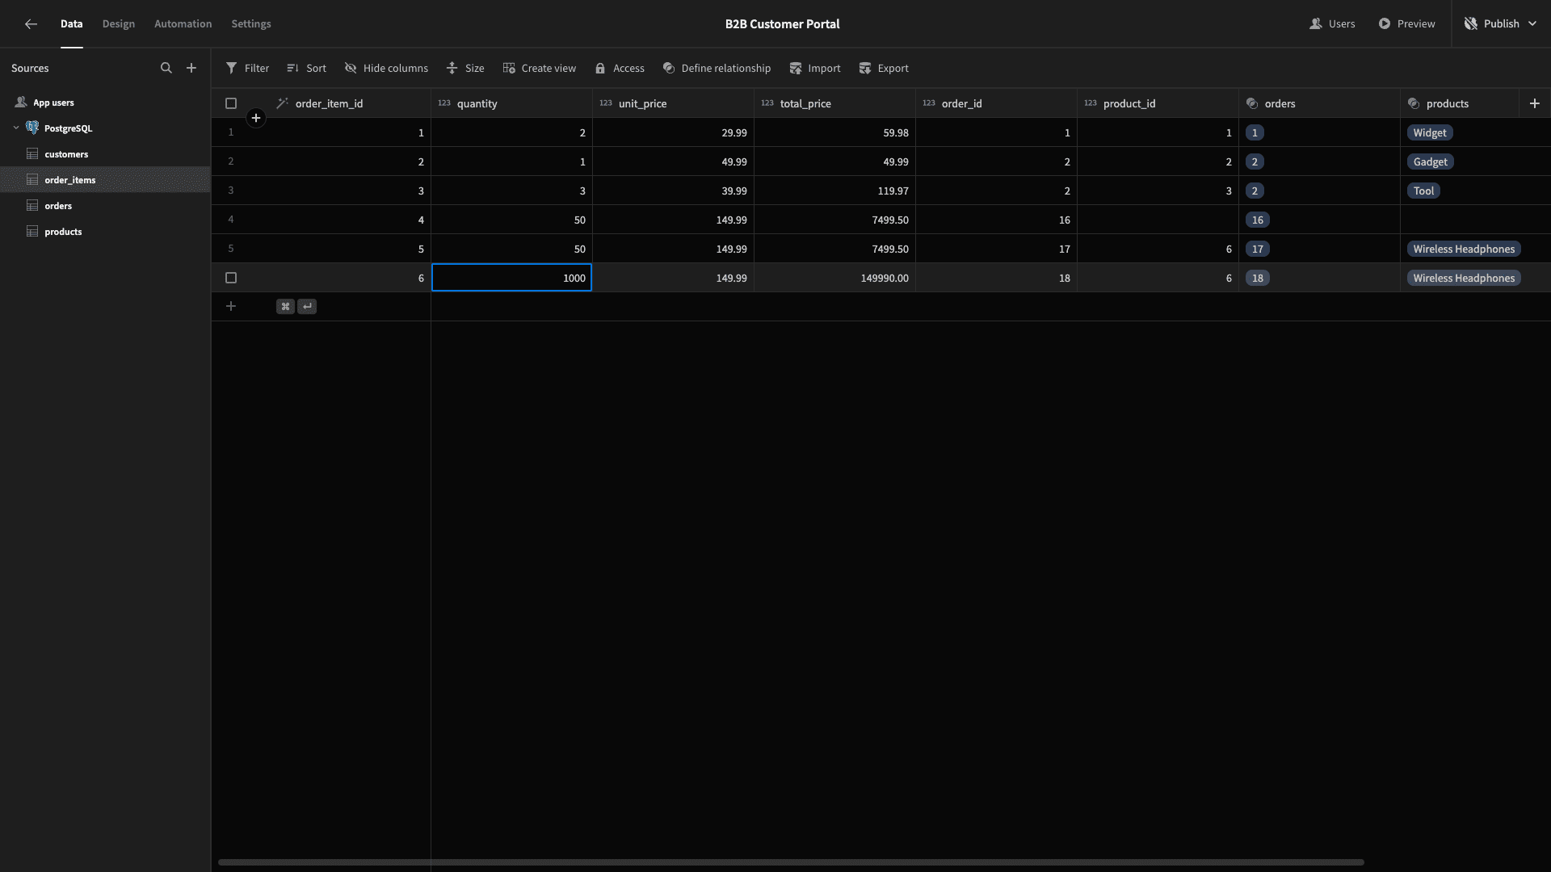The height and width of the screenshot is (872, 1551).
Task: Open the Size row-height menu
Action: [465, 68]
